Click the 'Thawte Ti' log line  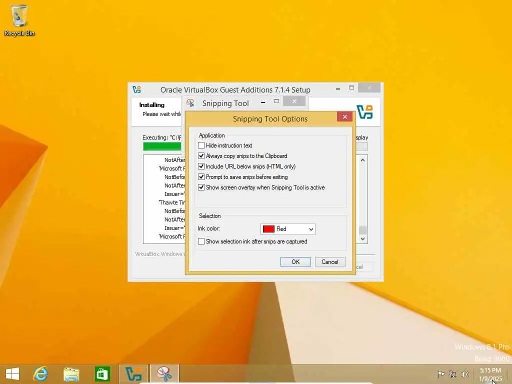click(x=172, y=202)
